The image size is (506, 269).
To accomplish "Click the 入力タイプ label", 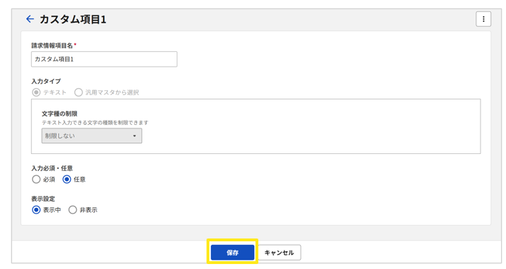I will [46, 81].
